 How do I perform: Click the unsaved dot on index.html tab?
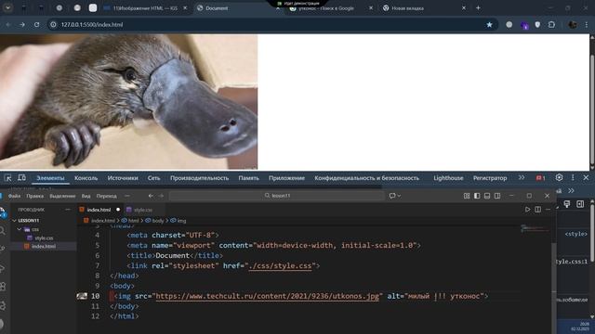click(118, 210)
